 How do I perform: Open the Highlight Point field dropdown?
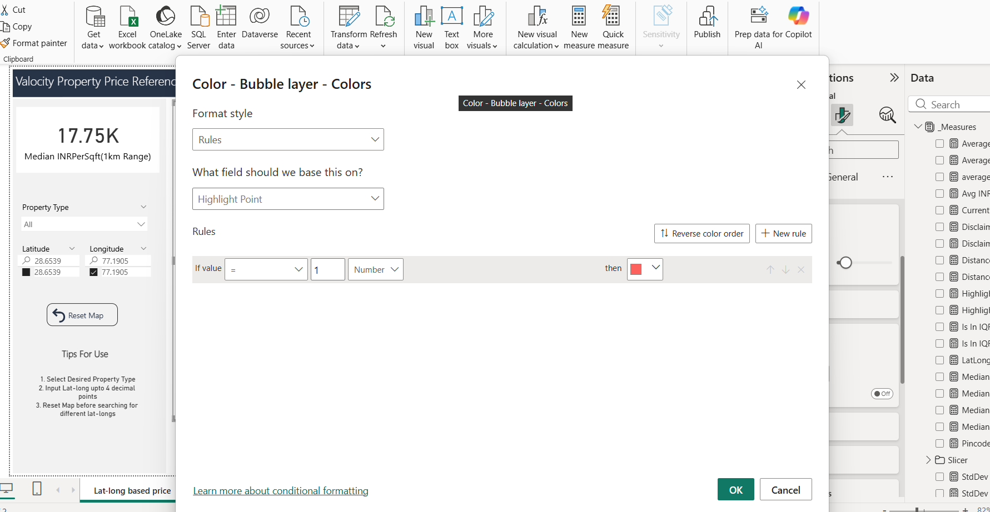[288, 199]
